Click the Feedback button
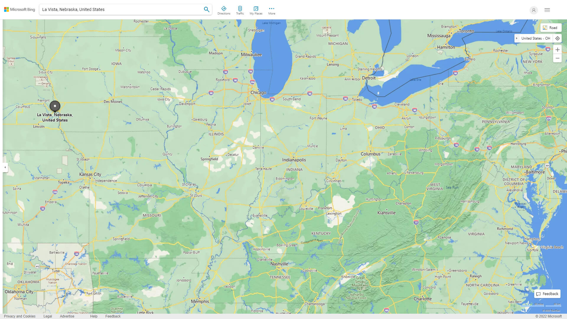 (547, 294)
